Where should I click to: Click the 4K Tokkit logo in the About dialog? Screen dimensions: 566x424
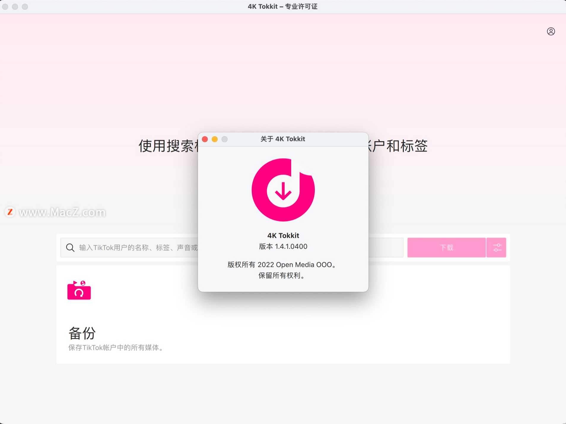pyautogui.click(x=283, y=190)
